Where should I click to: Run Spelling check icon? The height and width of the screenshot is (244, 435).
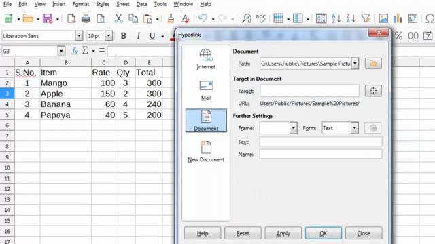(x=260, y=18)
